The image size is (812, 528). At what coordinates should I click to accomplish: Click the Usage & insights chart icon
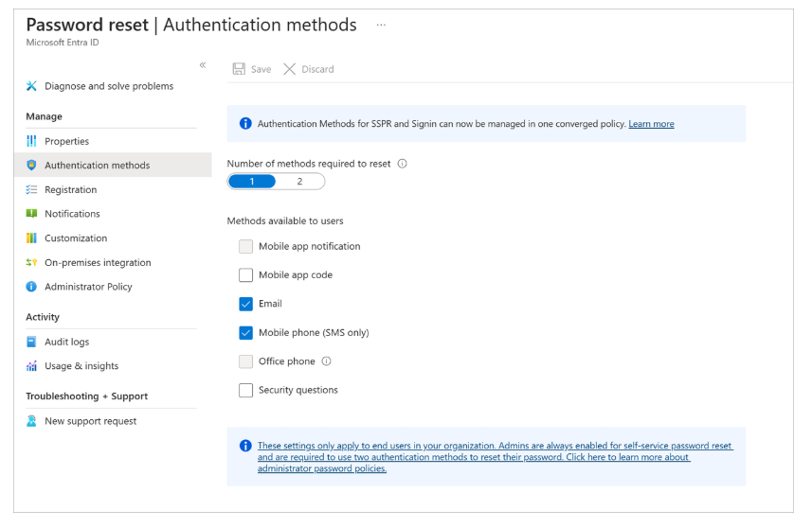pyautogui.click(x=31, y=366)
